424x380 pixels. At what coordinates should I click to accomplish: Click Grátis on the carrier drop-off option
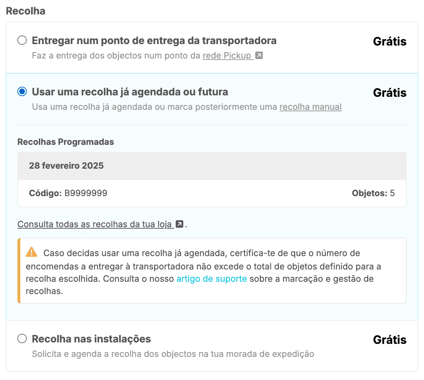(390, 42)
